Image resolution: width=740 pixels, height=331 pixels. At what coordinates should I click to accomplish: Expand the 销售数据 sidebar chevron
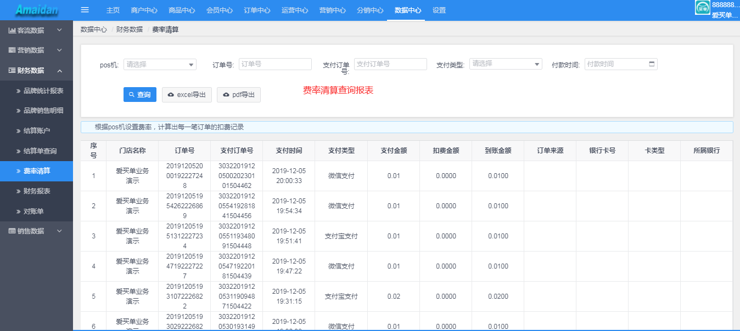[x=60, y=231]
